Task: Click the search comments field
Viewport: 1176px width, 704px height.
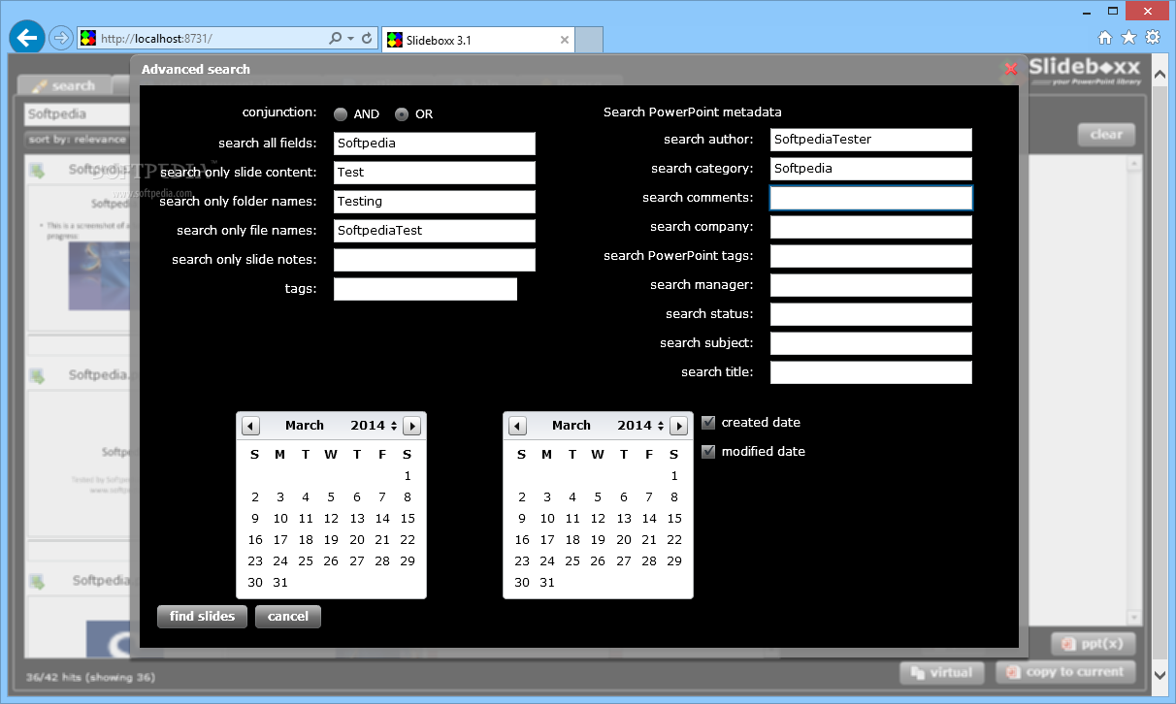Action: (871, 198)
